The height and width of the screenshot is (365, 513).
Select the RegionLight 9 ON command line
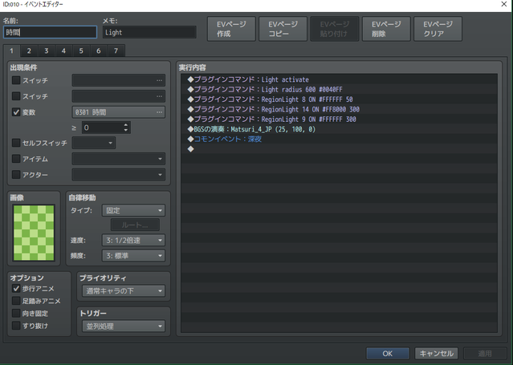pos(339,119)
